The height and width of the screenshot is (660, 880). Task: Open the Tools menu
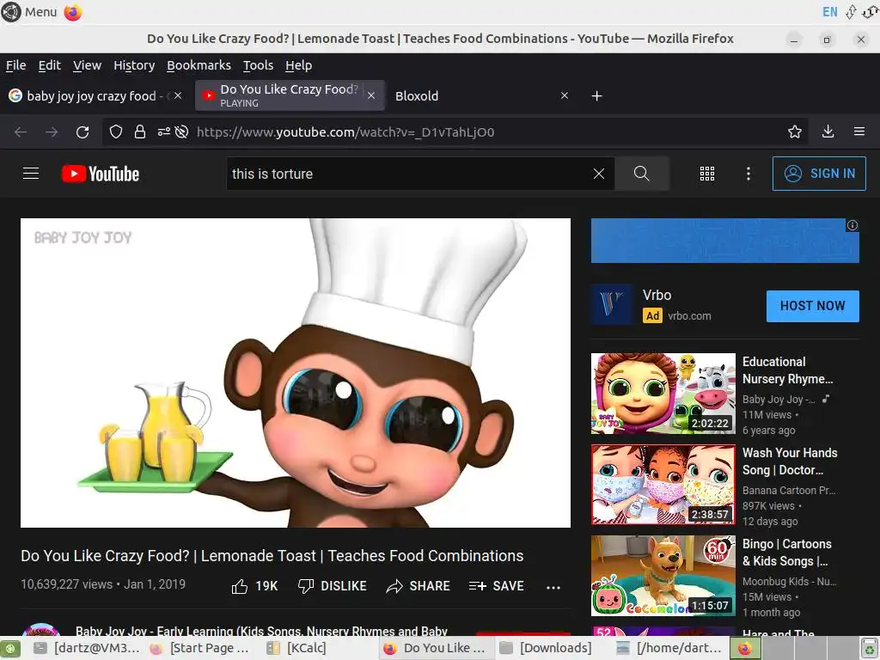point(258,65)
